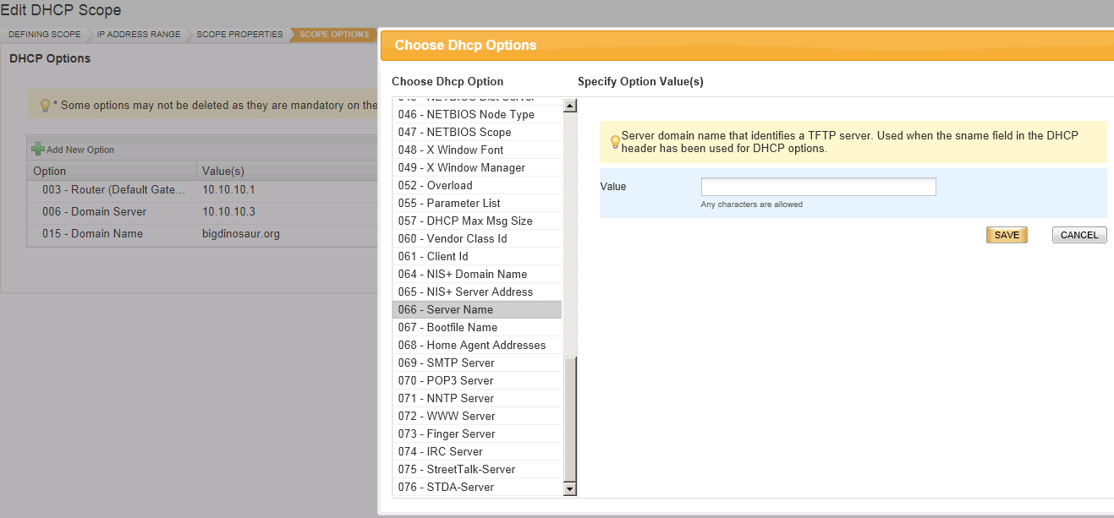Click the green plus Add New Option icon

coord(37,149)
